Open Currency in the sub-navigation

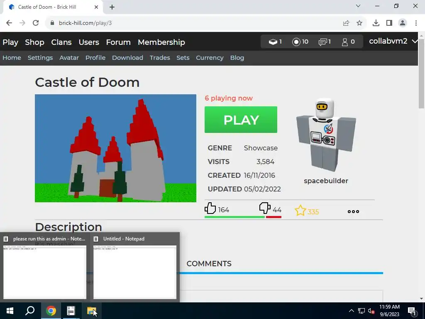210,58
